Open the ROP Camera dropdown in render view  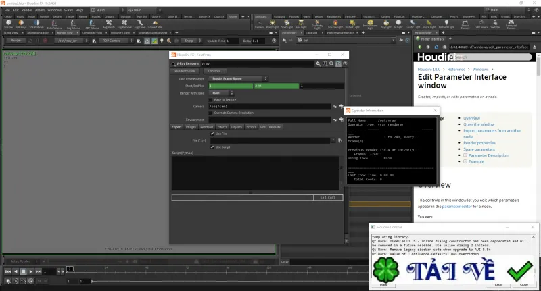[116, 41]
